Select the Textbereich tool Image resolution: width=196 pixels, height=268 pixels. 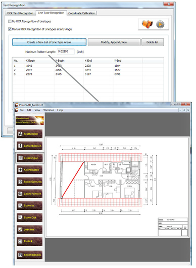29,134
